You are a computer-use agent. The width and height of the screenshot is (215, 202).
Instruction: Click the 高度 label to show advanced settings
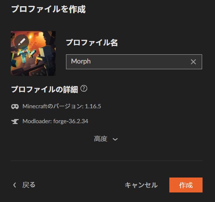click(x=100, y=139)
